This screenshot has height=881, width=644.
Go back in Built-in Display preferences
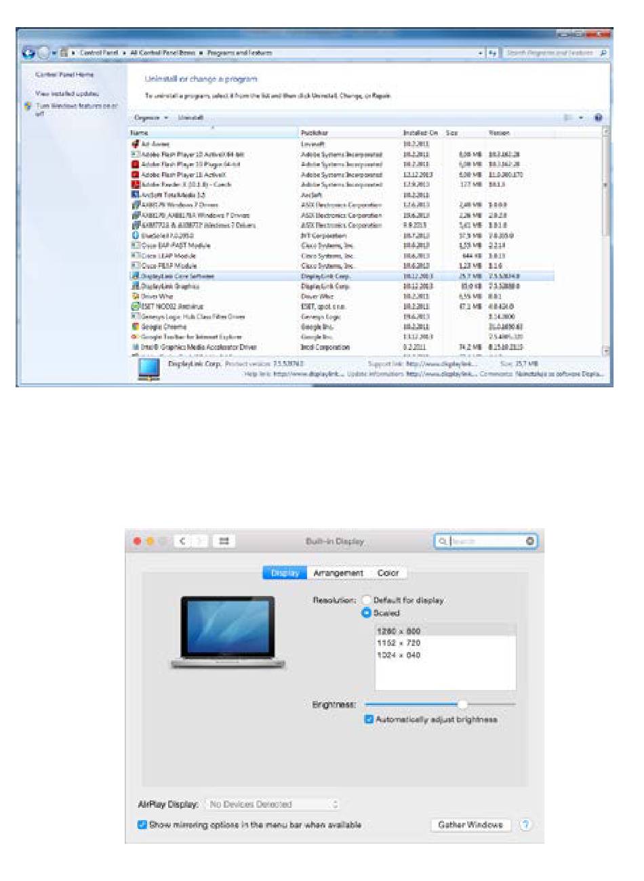point(183,541)
